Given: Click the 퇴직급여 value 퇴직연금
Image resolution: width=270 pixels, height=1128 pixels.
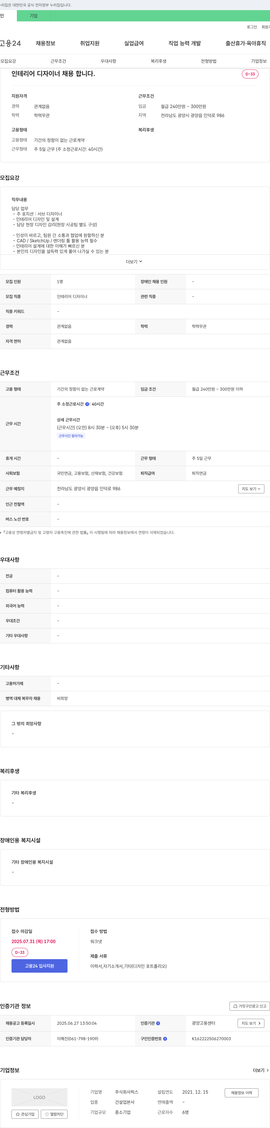Looking at the screenshot, I should click(x=199, y=473).
